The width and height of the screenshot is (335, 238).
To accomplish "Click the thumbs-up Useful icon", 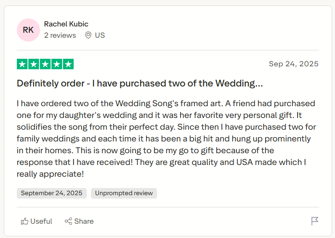I will (24, 221).
